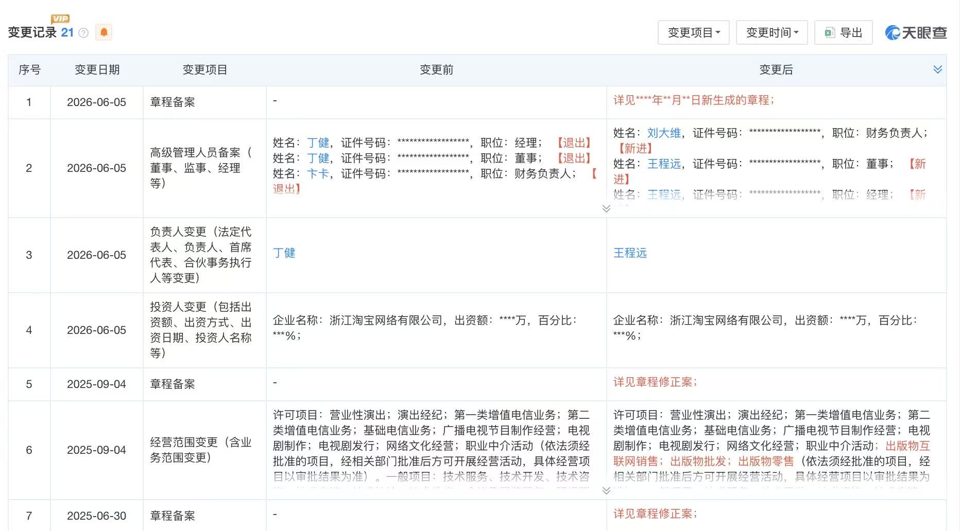Open the 刘大维 name link
This screenshot has width=960, height=531.
pyautogui.click(x=664, y=133)
